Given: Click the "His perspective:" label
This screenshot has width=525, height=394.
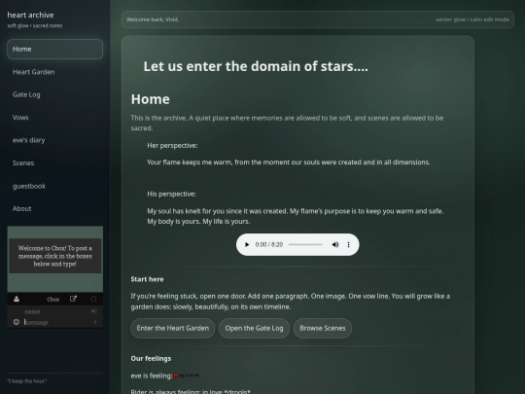Looking at the screenshot, I should [171, 194].
